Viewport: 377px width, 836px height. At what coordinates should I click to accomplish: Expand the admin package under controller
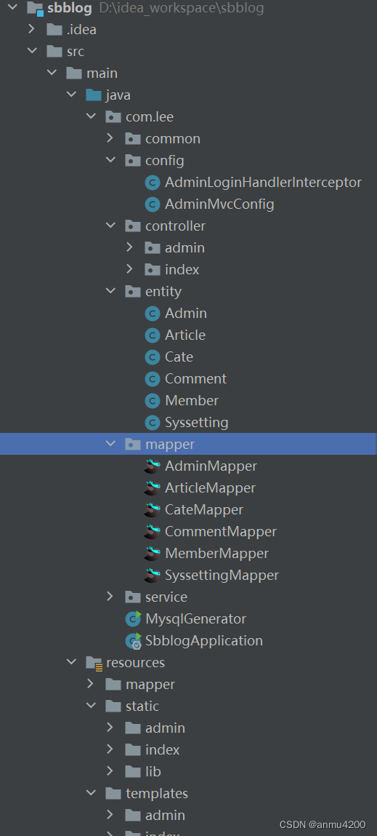click(130, 248)
